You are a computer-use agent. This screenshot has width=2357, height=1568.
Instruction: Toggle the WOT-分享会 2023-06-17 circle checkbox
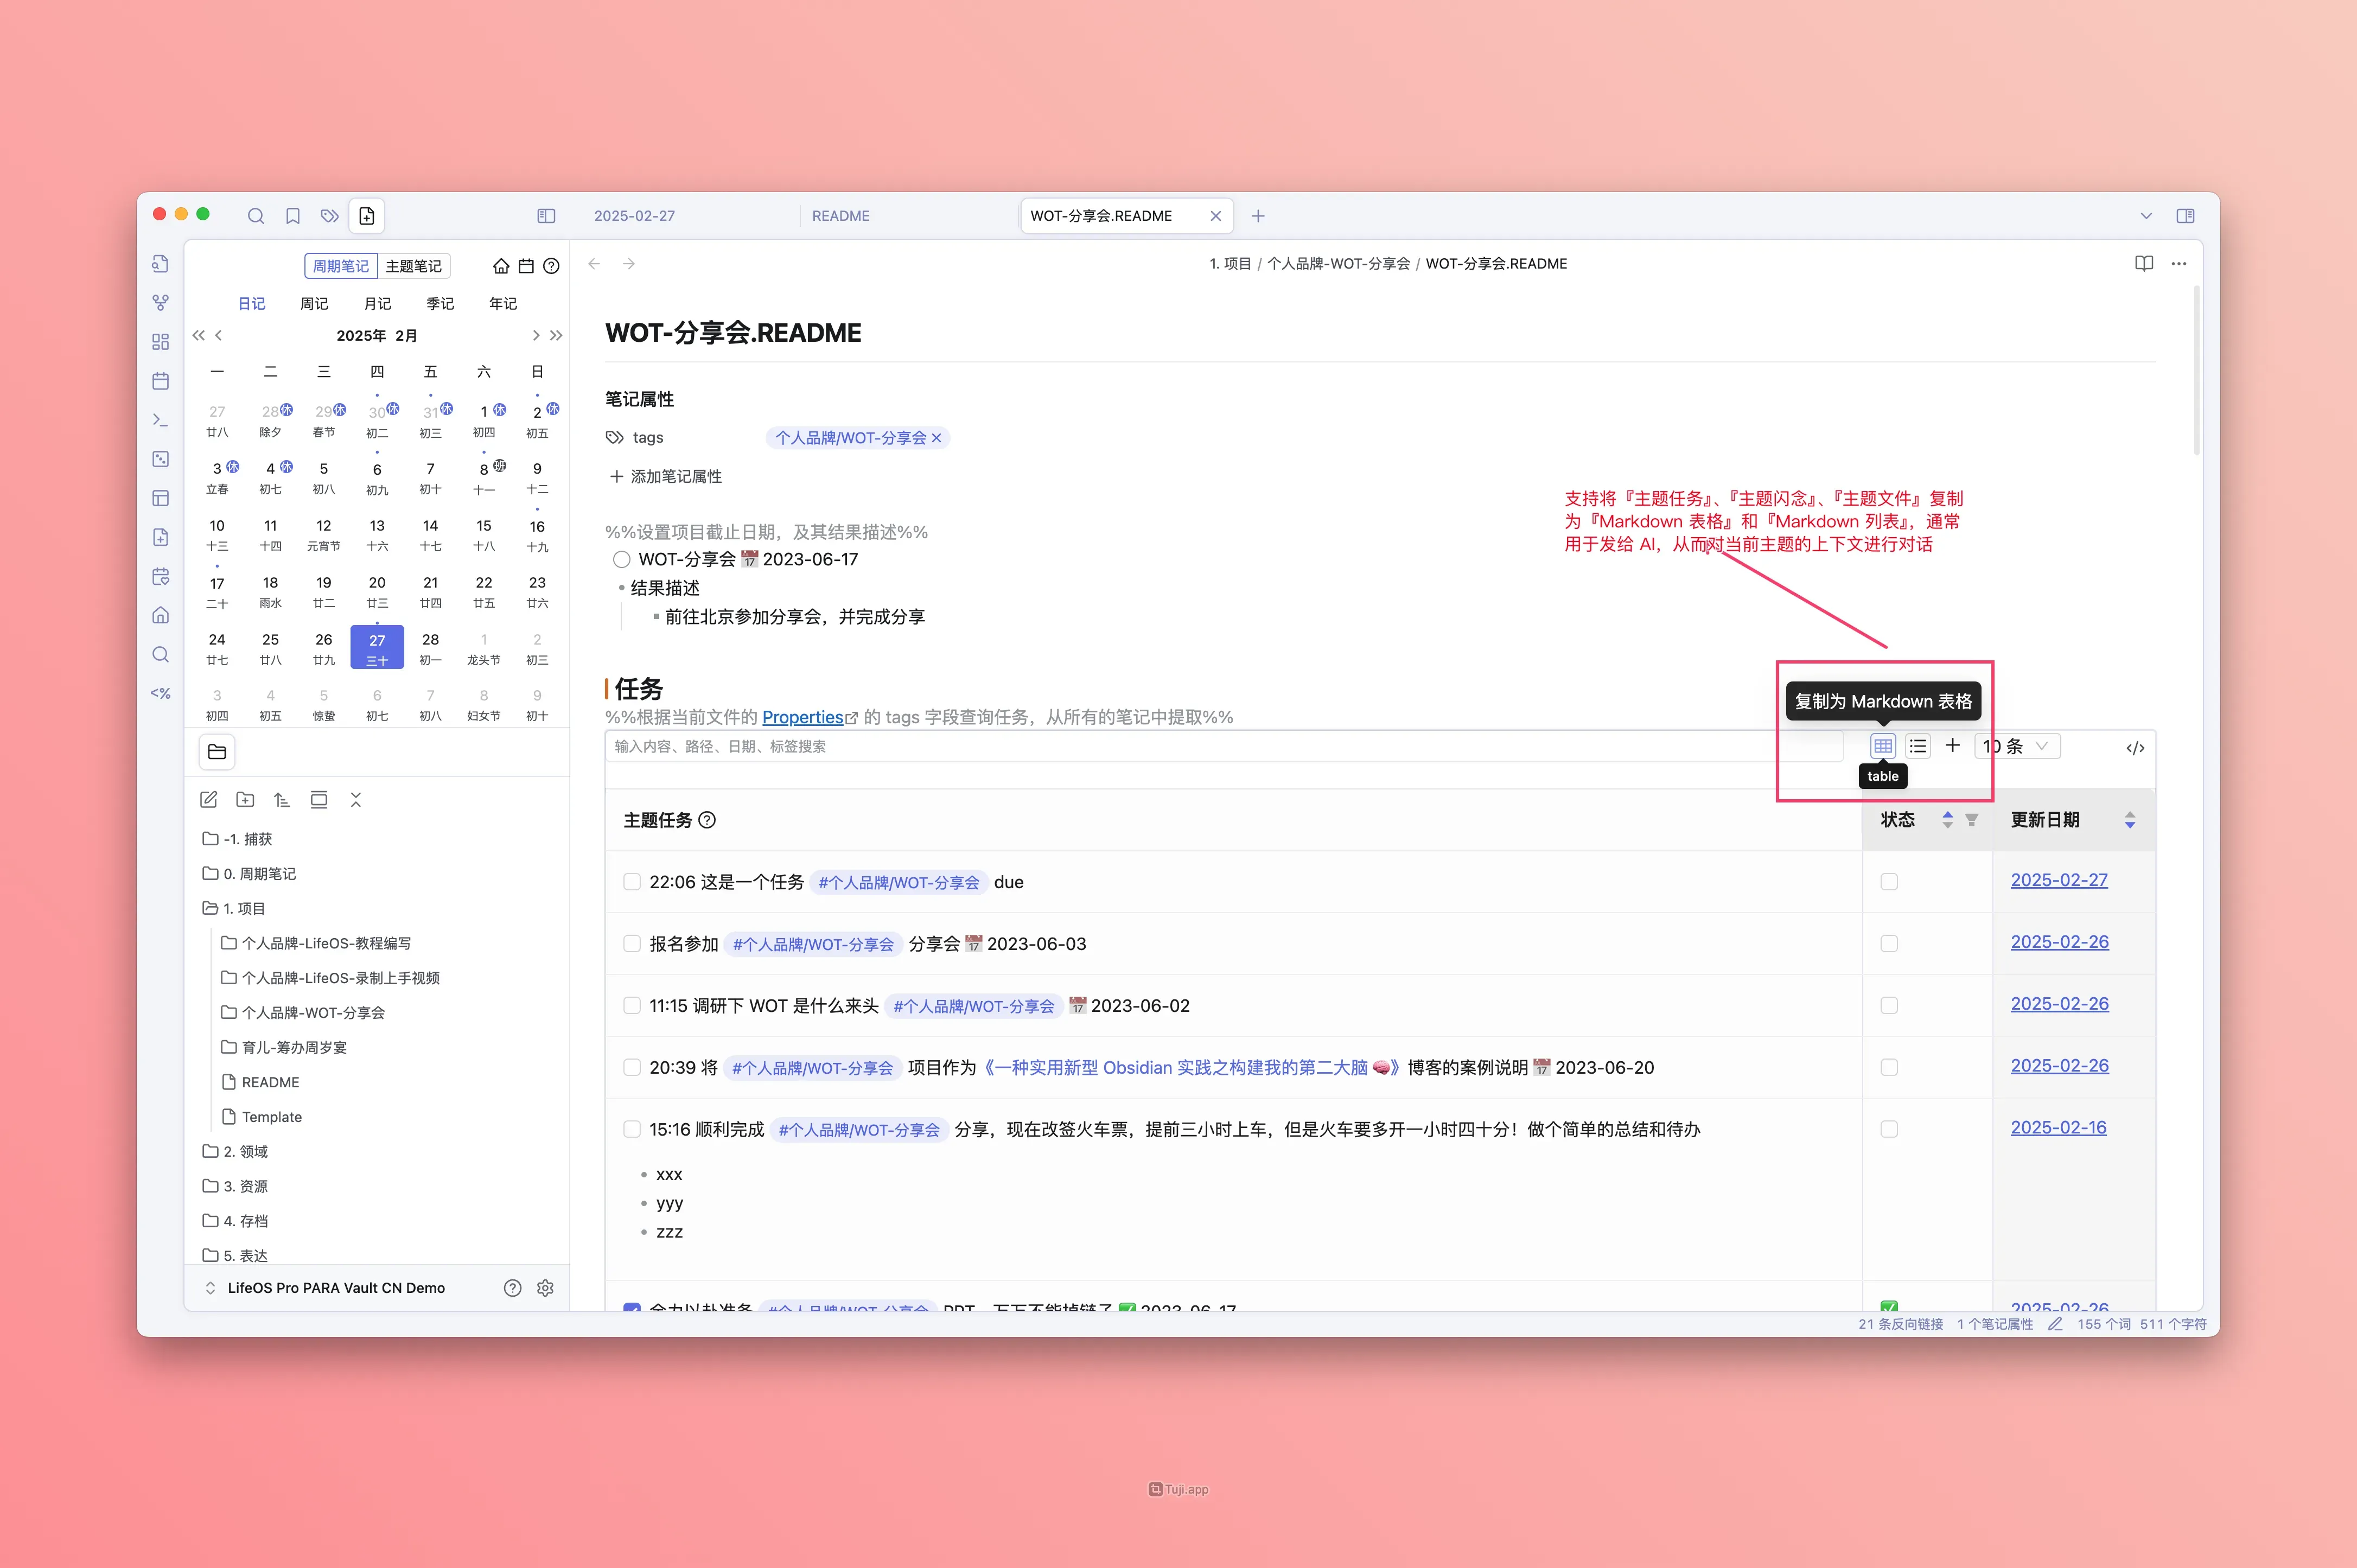click(622, 560)
